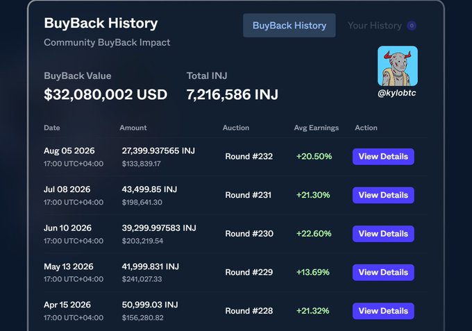The height and width of the screenshot is (331, 472).
Task: Click the $133,839.17 value
Action: point(142,164)
